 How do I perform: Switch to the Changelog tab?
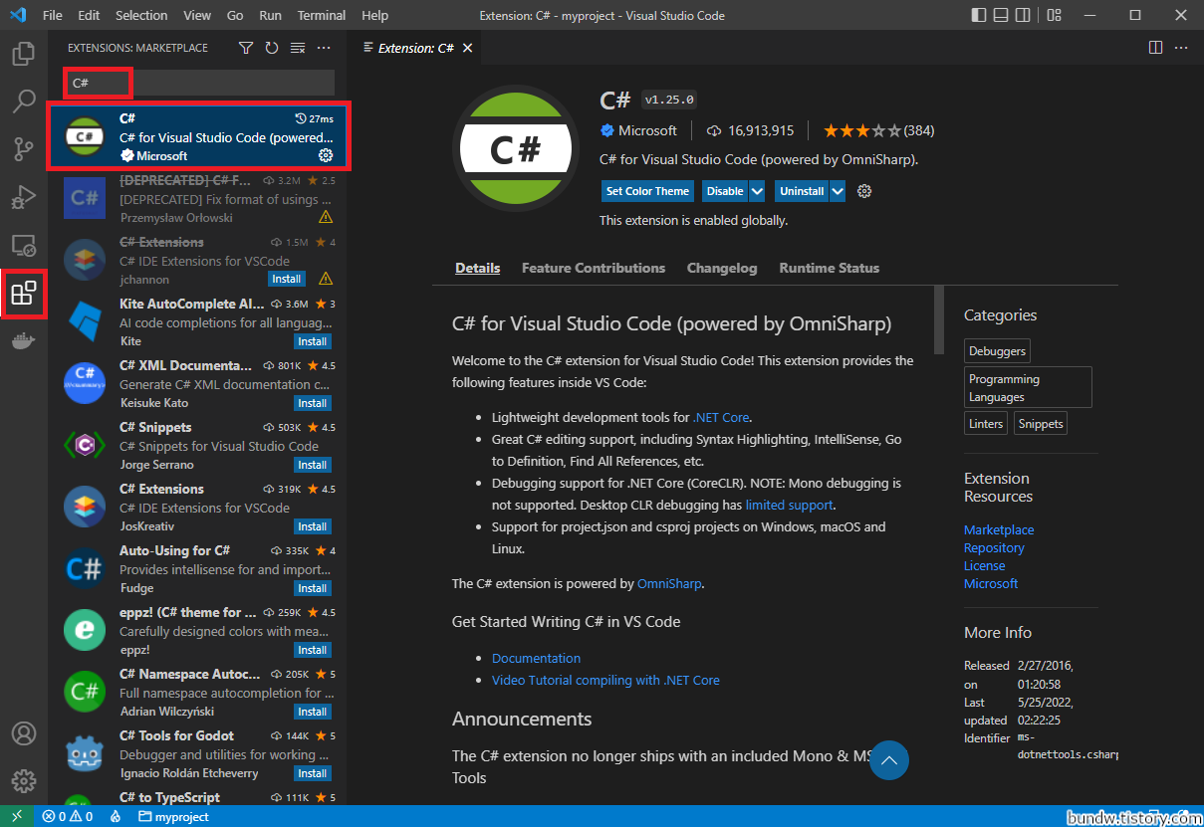[722, 268]
